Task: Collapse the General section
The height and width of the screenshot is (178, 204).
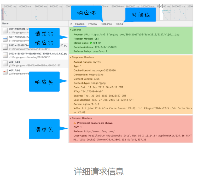Action: (x=71, y=30)
